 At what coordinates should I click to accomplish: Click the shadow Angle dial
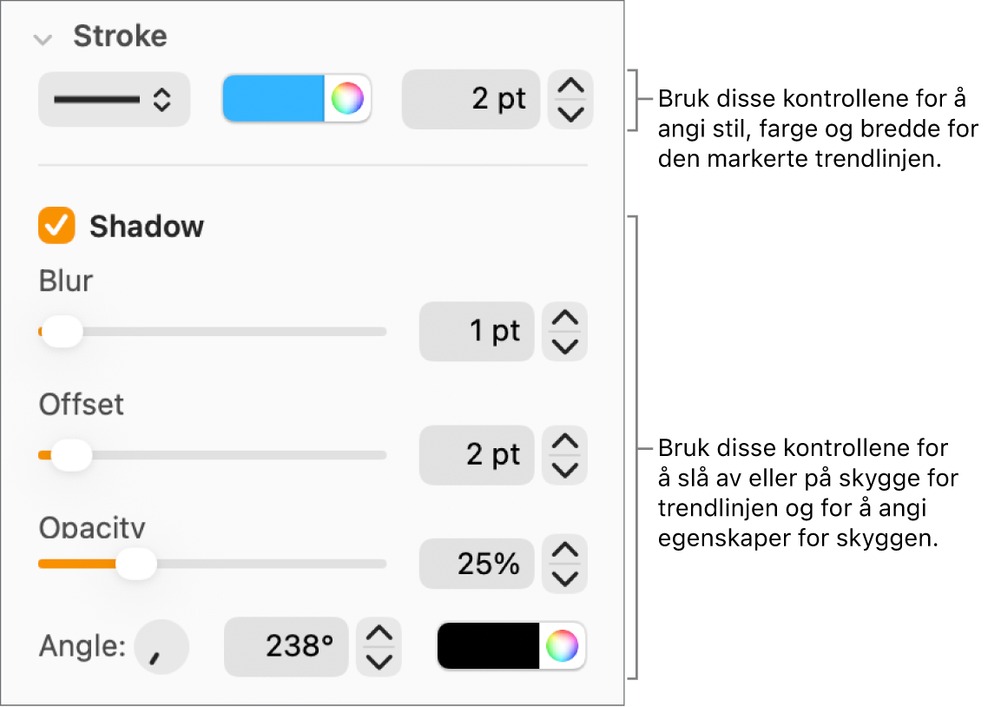(161, 647)
